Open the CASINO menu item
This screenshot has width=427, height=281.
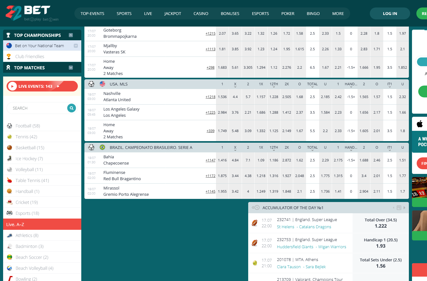[201, 13]
